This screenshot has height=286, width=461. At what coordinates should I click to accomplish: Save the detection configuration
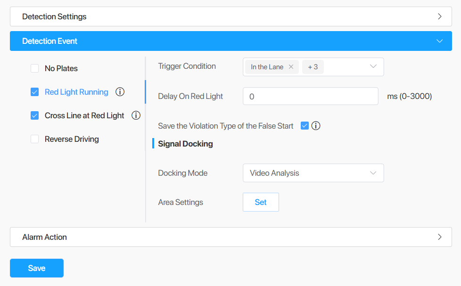[x=37, y=268]
